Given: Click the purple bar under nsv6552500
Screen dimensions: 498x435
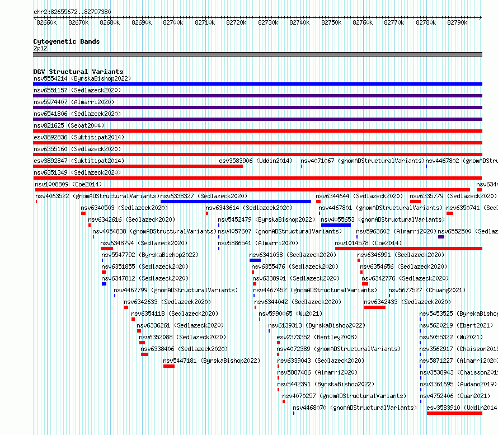Looking at the screenshot, I should (x=441, y=237).
